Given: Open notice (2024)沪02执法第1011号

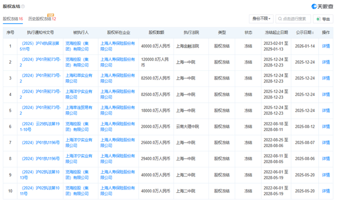Looking at the screenshot, I should pyautogui.click(x=39, y=191).
